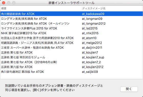Click disk image name at_longman09

(x=92, y=19)
